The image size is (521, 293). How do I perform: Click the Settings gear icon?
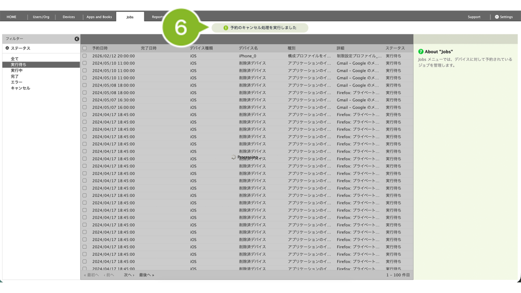tap(497, 17)
